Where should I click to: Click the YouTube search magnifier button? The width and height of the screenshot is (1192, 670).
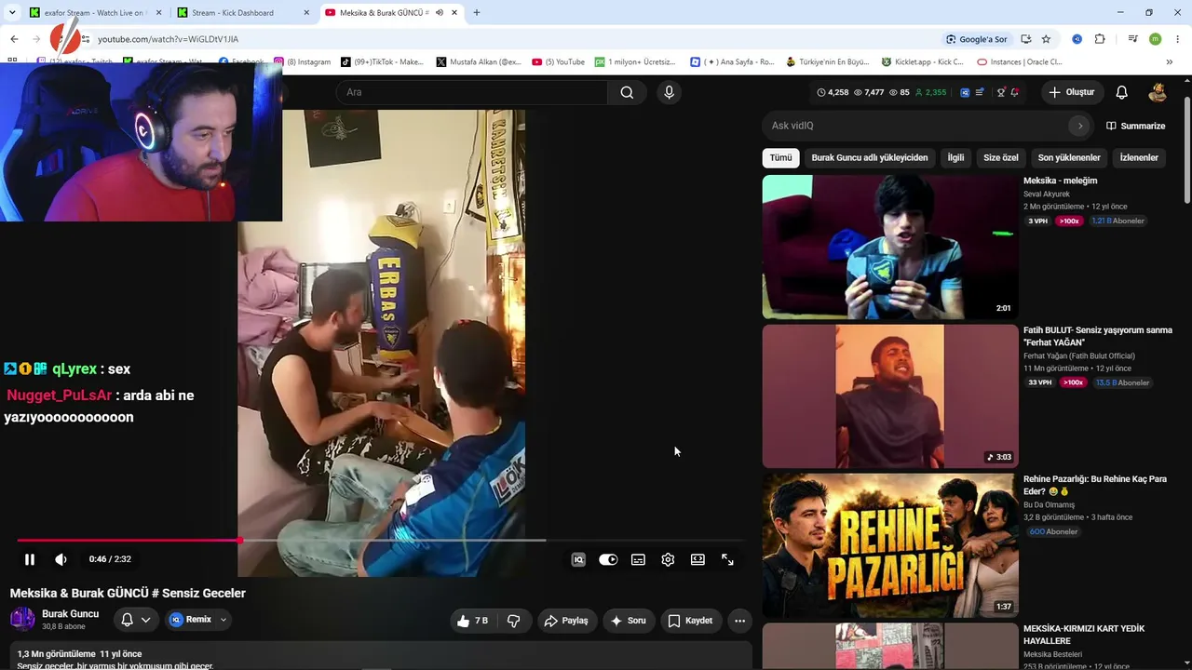coord(627,92)
